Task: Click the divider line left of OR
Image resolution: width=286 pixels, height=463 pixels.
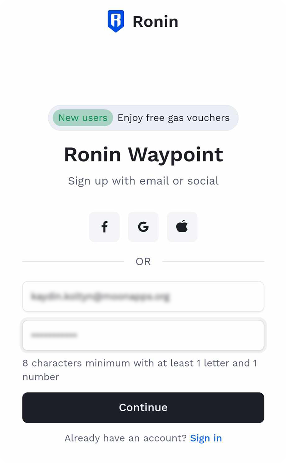Action: (x=73, y=262)
